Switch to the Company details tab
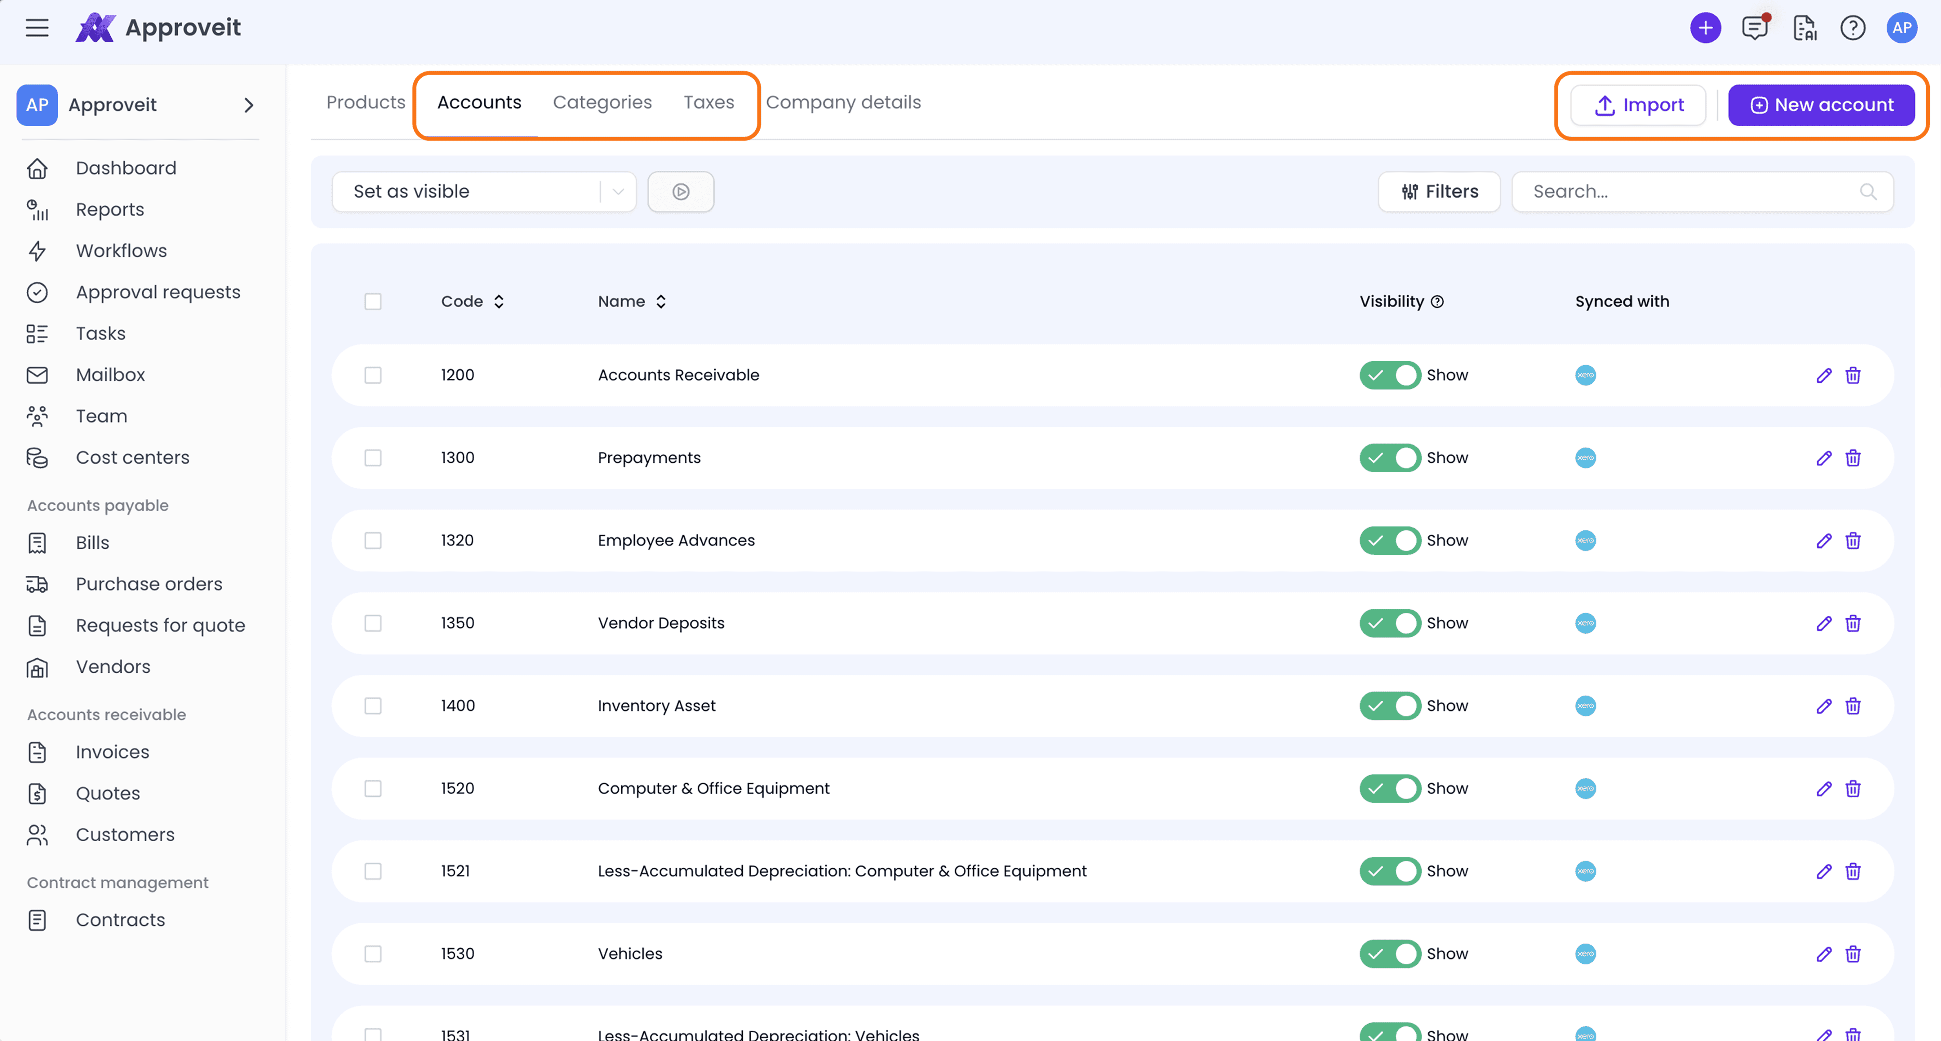 [843, 103]
